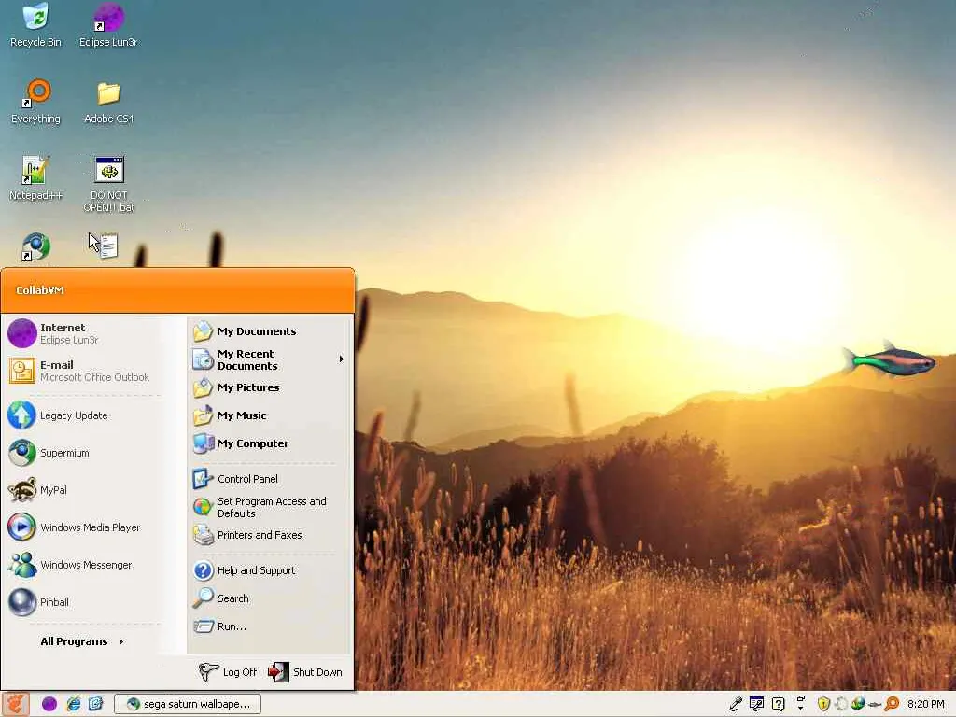Viewport: 956px width, 717px height.
Task: Click the swimming fish on the desktop
Action: [889, 359]
